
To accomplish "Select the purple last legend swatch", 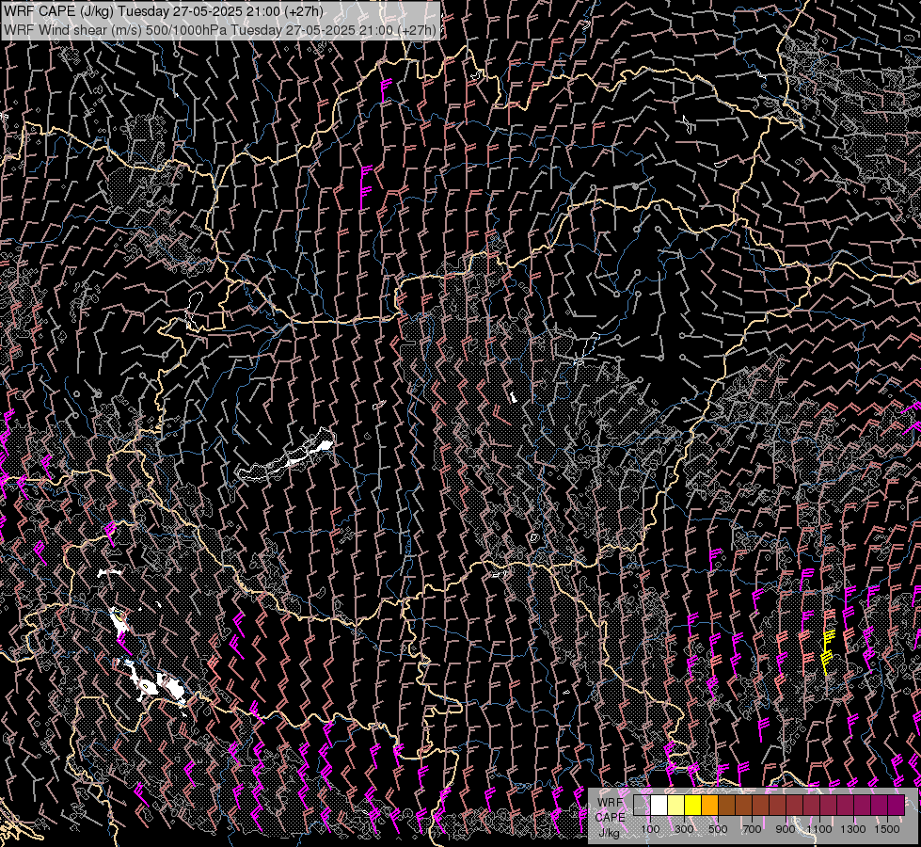I will coord(897,805).
